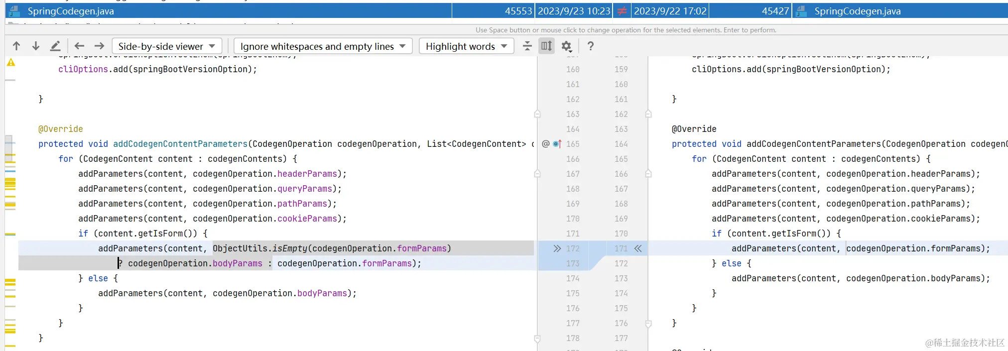Go to previous file with left arrow
The image size is (1008, 351).
click(x=79, y=46)
